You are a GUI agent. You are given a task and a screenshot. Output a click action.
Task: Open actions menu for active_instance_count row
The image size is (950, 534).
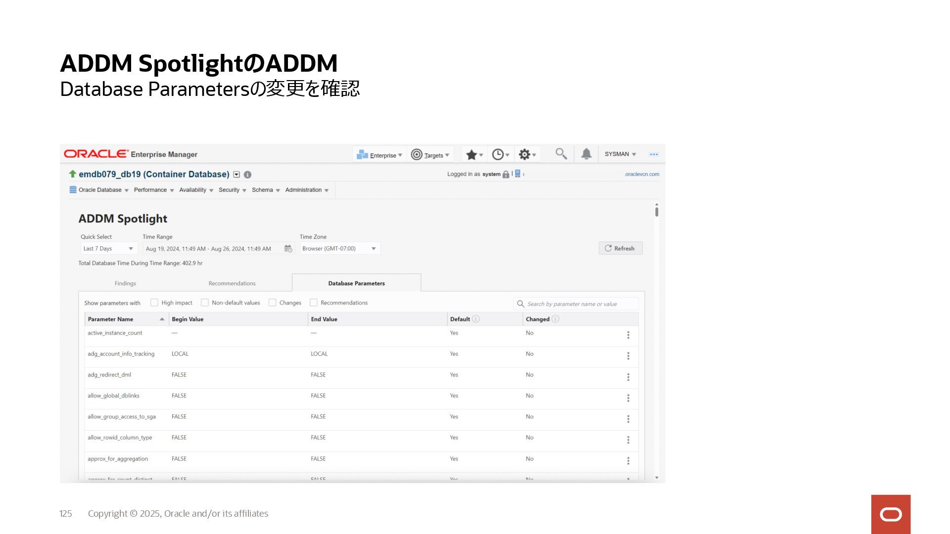[x=628, y=335]
